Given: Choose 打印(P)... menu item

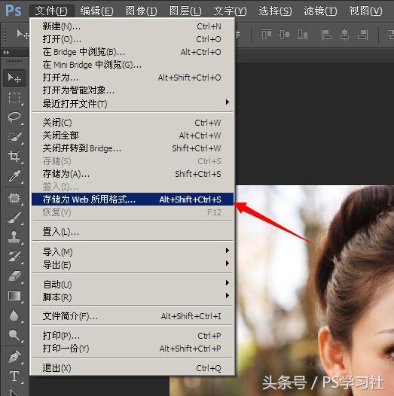Looking at the screenshot, I should (133, 336).
